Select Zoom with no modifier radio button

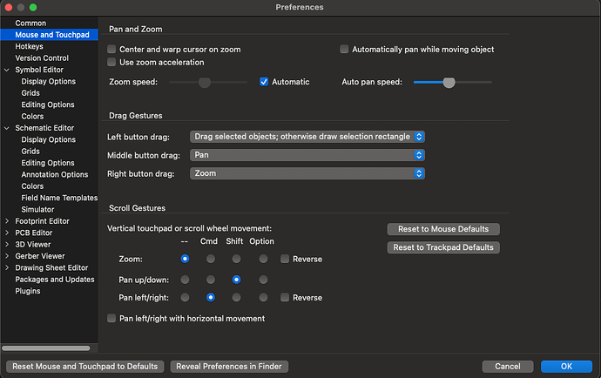point(185,259)
